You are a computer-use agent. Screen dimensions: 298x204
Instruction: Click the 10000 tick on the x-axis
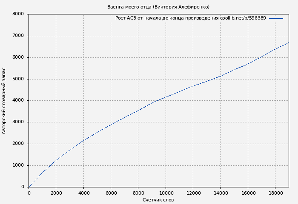click(x=166, y=193)
